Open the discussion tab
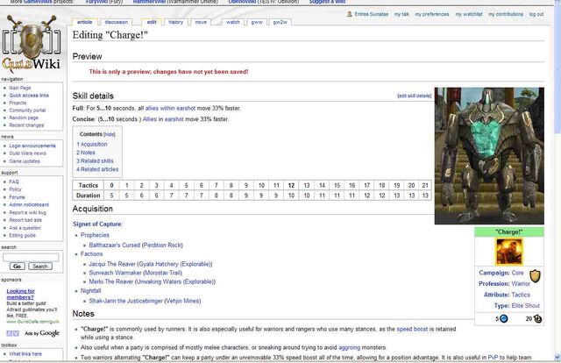 coord(117,22)
